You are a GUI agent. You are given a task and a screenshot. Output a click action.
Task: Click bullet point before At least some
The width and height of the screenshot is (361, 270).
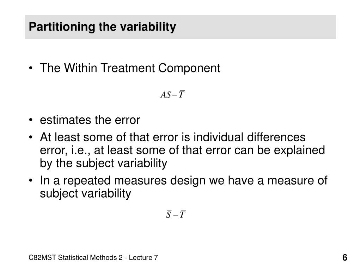(x=31, y=137)
